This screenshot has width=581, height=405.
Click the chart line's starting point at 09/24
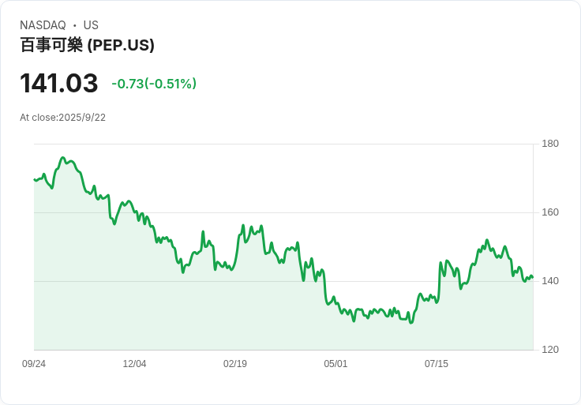(x=34, y=180)
